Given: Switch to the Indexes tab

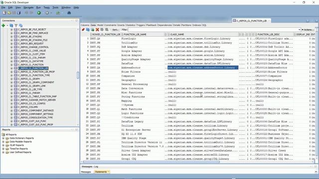Looking at the screenshot, I should [197, 25].
